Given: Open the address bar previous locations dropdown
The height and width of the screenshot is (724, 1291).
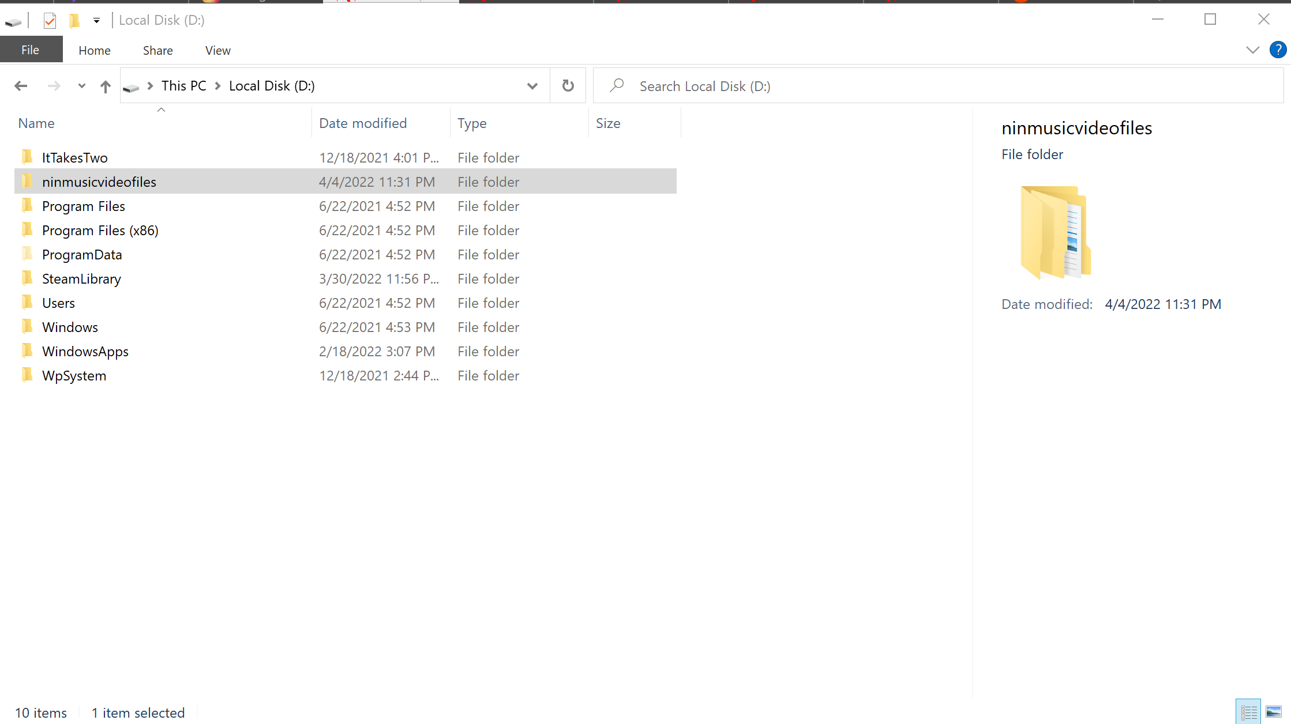Looking at the screenshot, I should click(x=532, y=85).
